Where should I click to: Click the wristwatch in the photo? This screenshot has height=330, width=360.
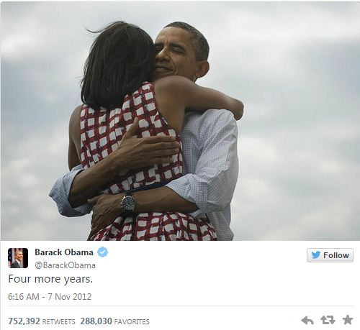click(x=128, y=203)
